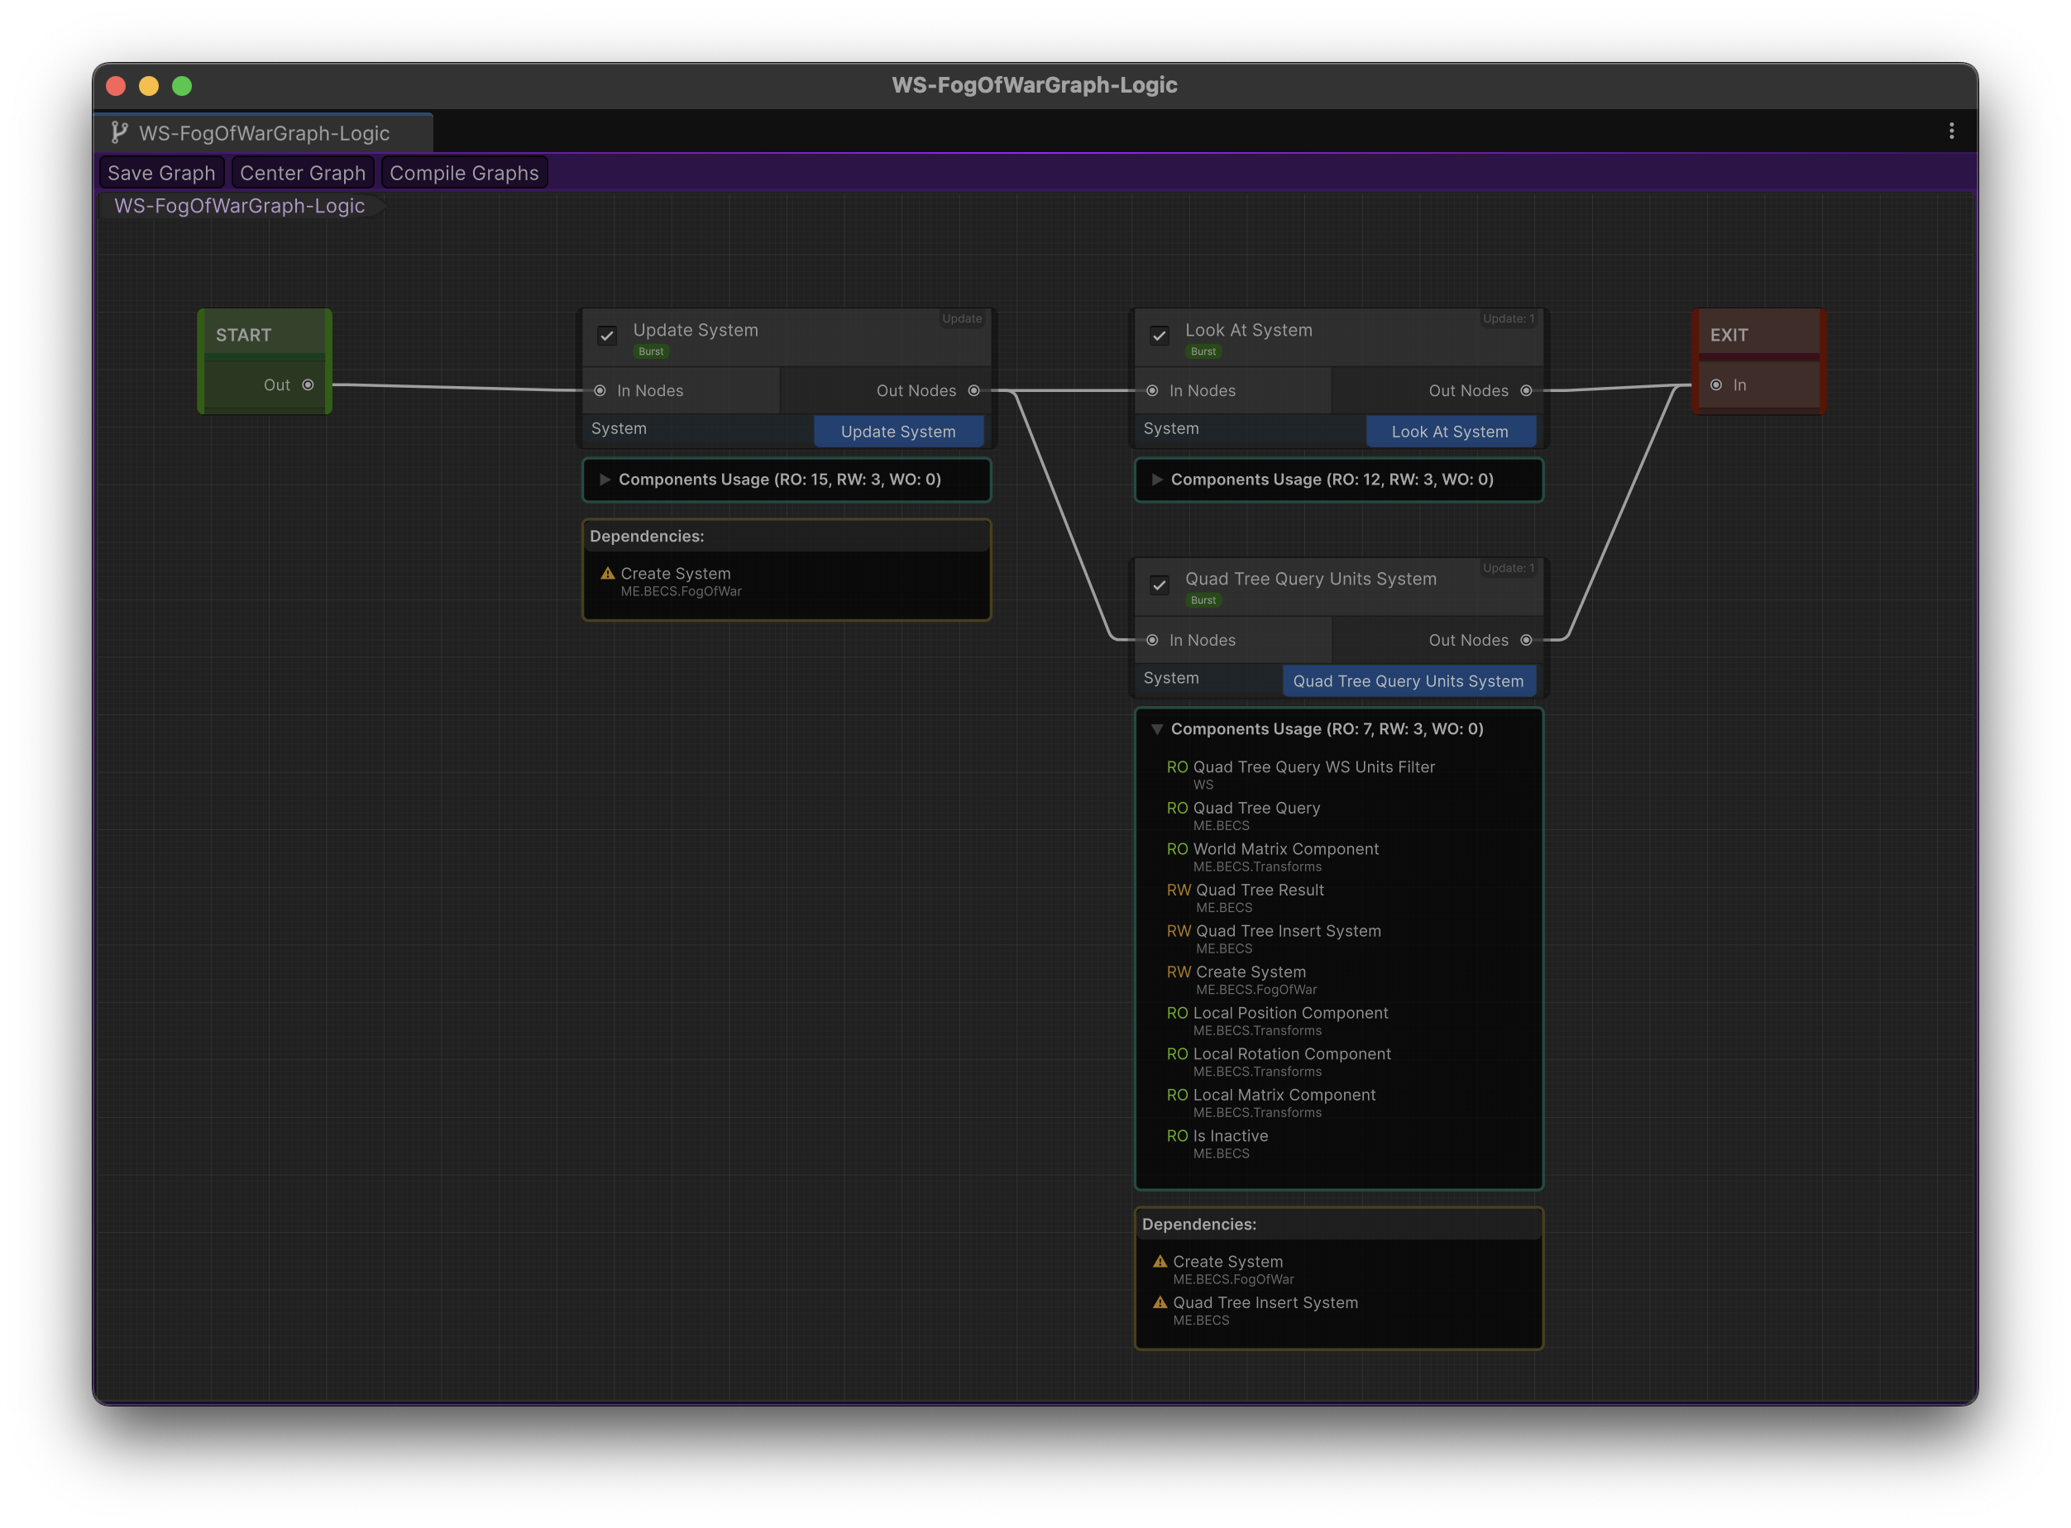Expand Update System's Components Usage list
This screenshot has height=1528, width=2071.
click(605, 479)
